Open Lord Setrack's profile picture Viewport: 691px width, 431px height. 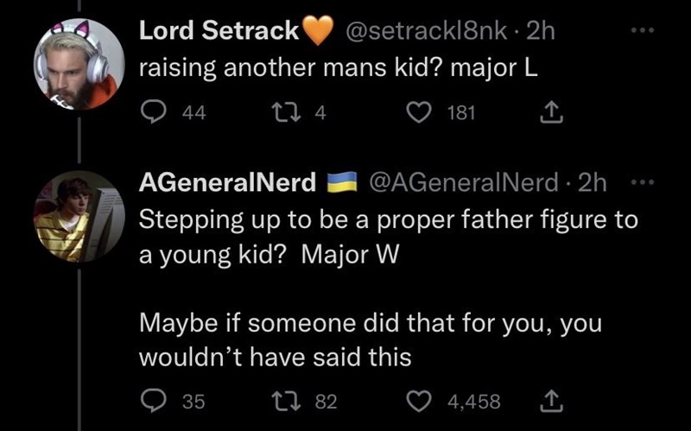pyautogui.click(x=79, y=65)
